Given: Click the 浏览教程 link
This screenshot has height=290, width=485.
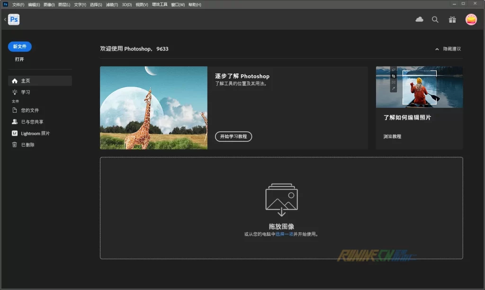Looking at the screenshot, I should click(x=392, y=137).
